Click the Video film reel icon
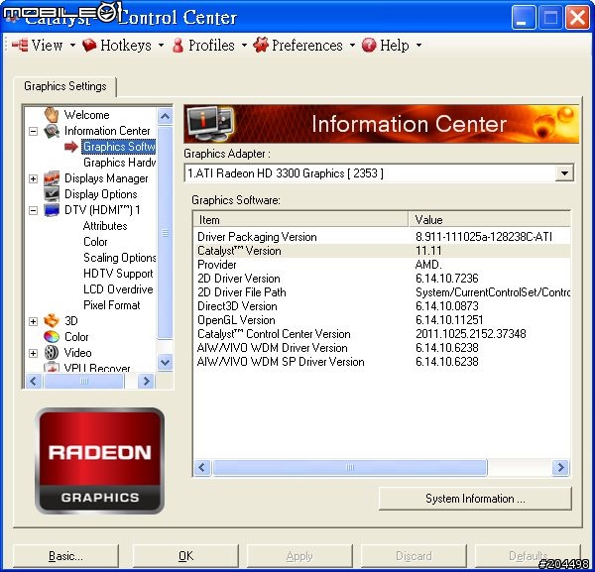Screen dimensions: 595x572 click(x=52, y=353)
